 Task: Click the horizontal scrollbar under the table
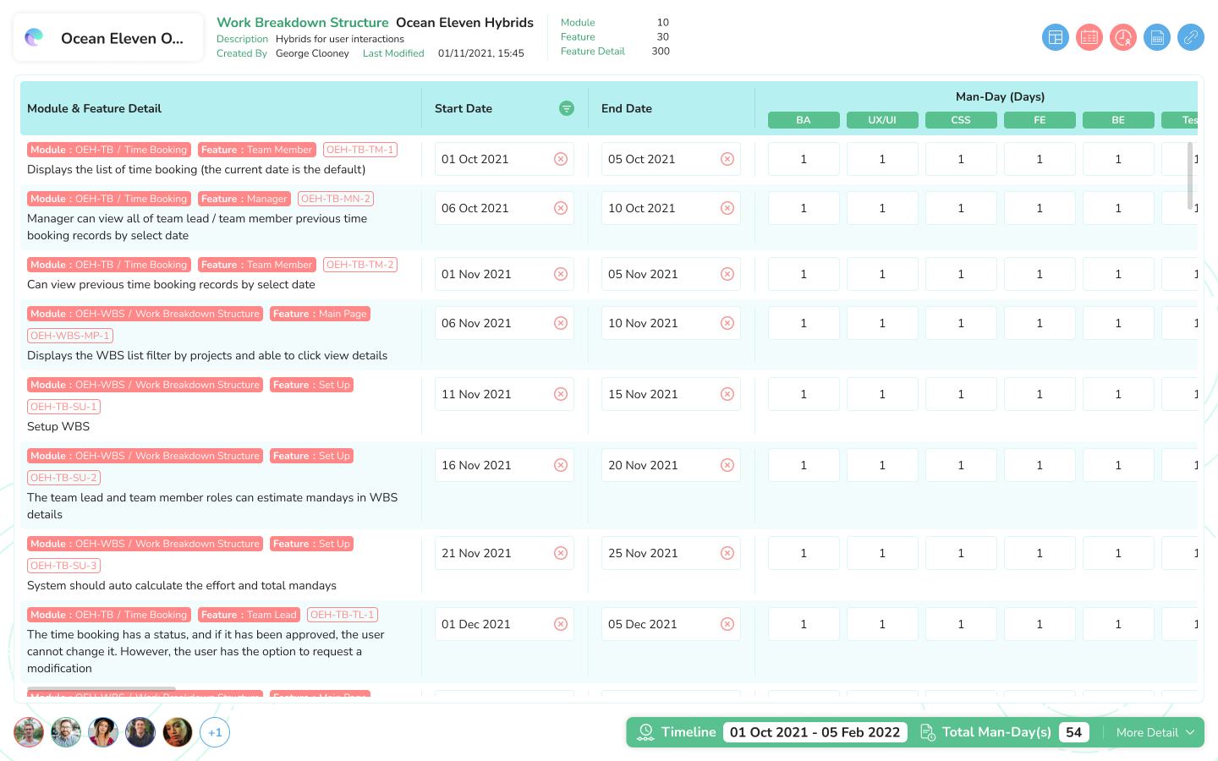click(x=101, y=690)
